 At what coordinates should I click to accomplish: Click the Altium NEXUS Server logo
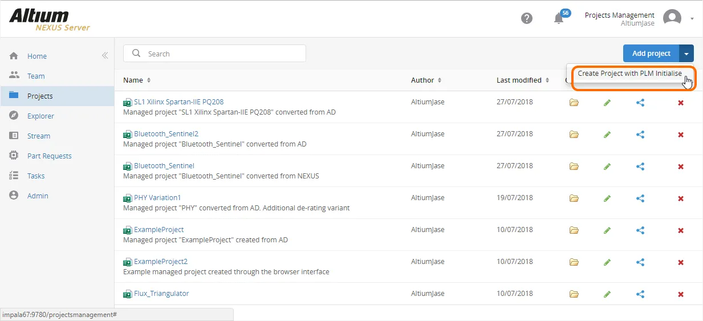50,19
